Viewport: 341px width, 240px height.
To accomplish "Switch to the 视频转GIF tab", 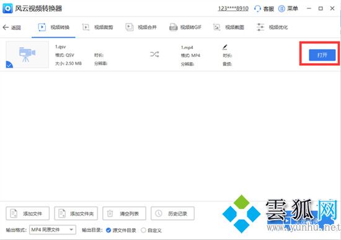I will pyautogui.click(x=185, y=27).
